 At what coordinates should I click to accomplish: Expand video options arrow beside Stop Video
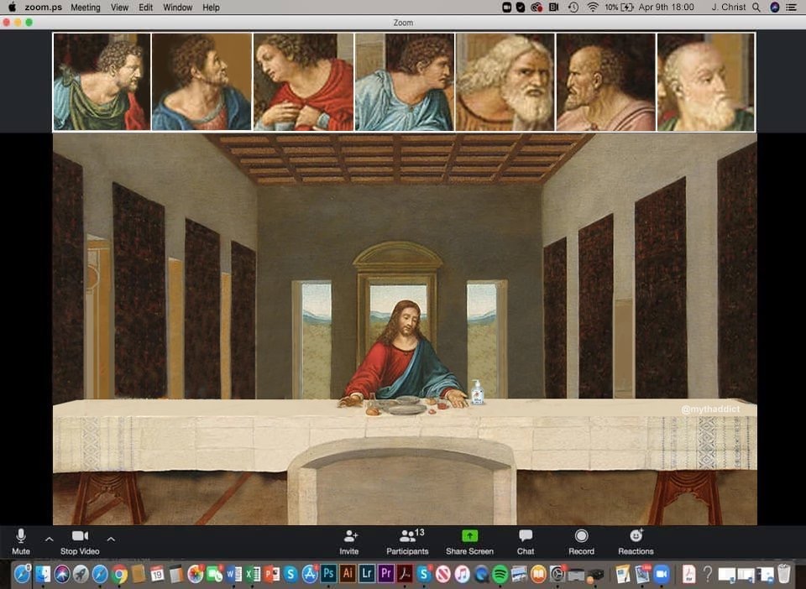111,539
